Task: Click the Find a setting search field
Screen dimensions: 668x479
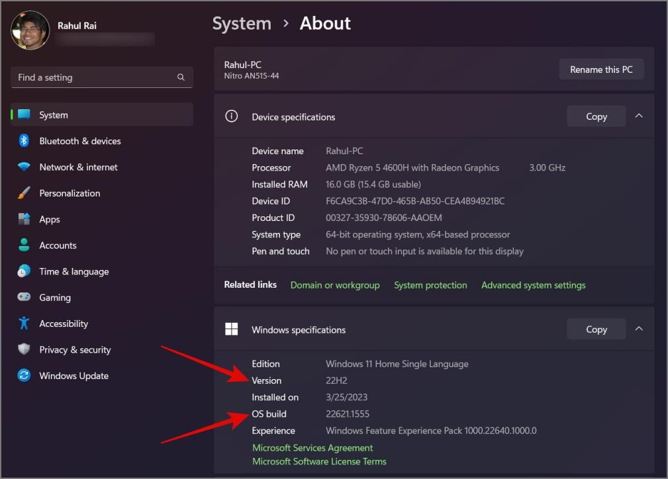Action: [102, 77]
